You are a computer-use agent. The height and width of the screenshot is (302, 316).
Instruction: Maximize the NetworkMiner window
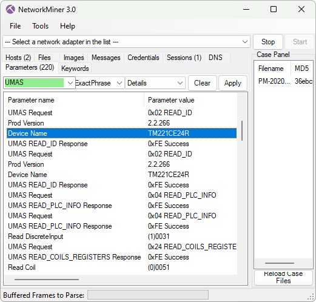coord(274,9)
